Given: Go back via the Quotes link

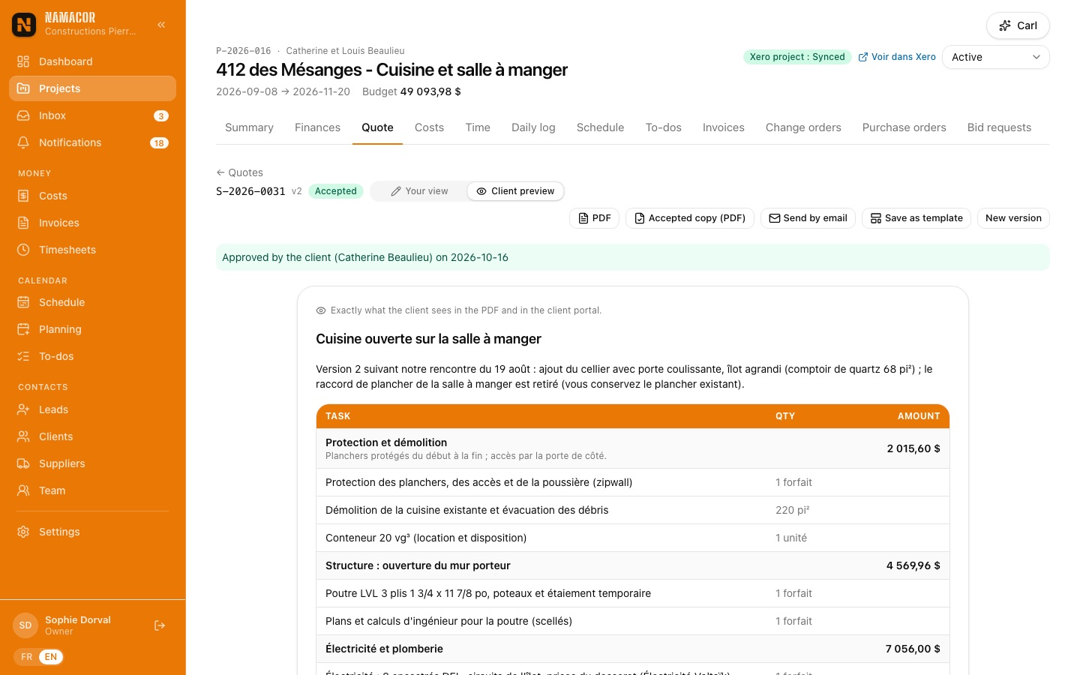Looking at the screenshot, I should pos(239,172).
